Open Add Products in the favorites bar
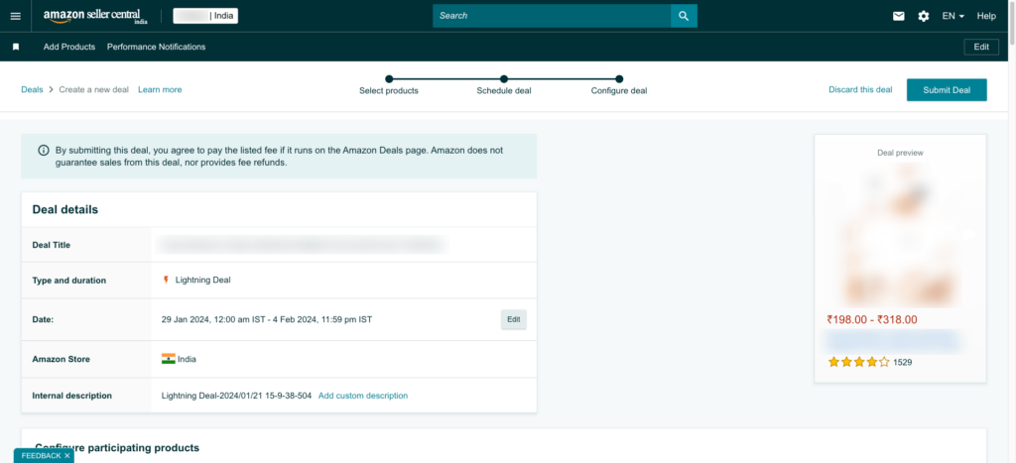The width and height of the screenshot is (1016, 463). (69, 47)
